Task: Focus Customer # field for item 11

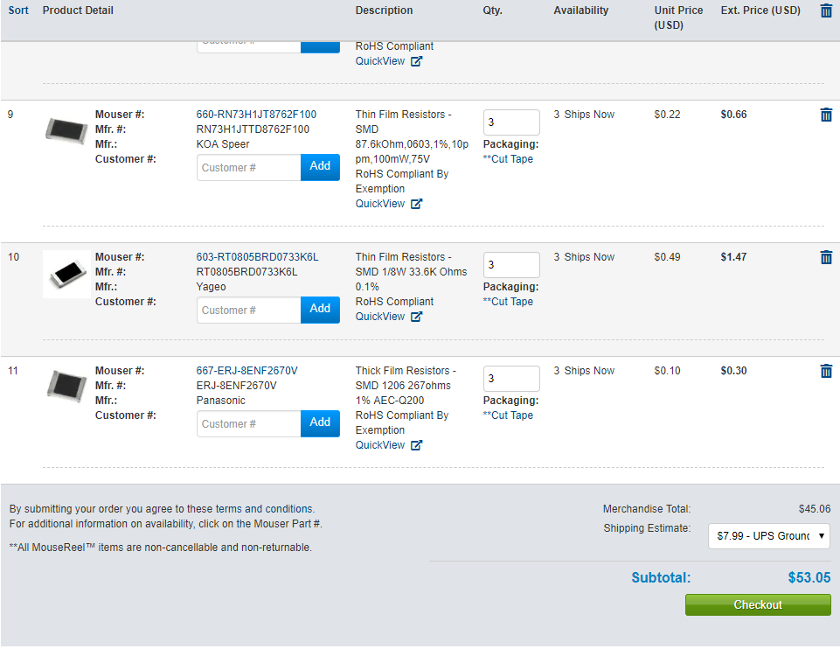Action: click(x=248, y=424)
